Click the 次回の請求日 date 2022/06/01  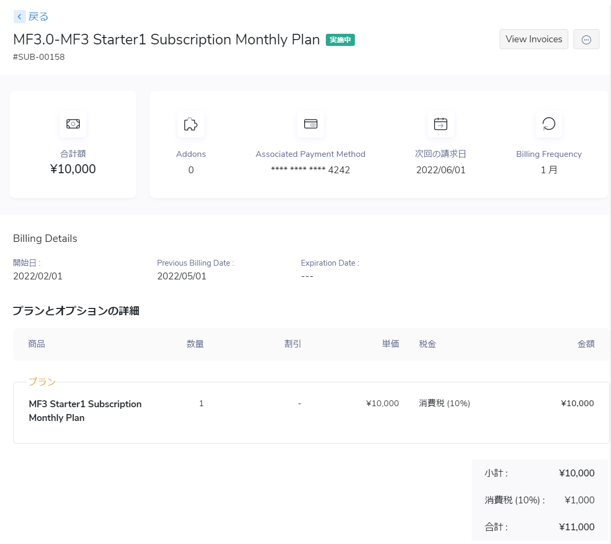(441, 170)
